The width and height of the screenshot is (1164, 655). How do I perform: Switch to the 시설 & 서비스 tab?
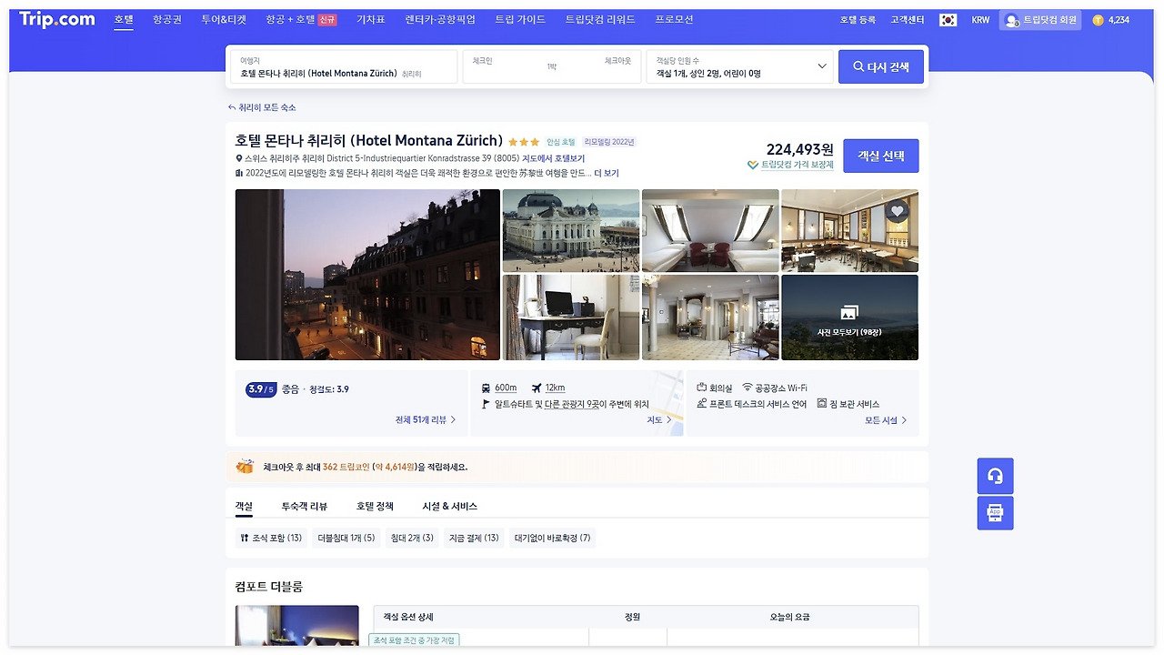(449, 506)
